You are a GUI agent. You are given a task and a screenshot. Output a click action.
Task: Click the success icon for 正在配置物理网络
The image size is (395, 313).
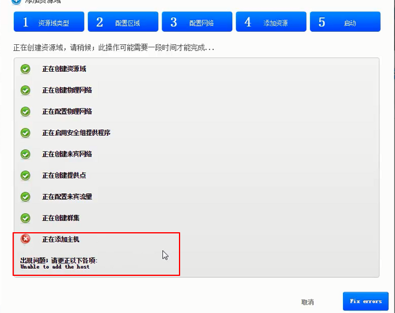click(25, 111)
